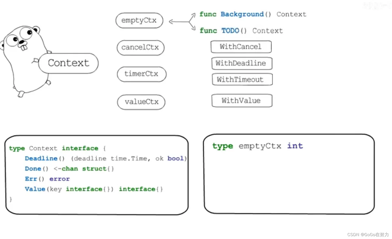The image size is (392, 239).
Task: Click the branching arrow beside emptyCtx
Action: (182, 22)
